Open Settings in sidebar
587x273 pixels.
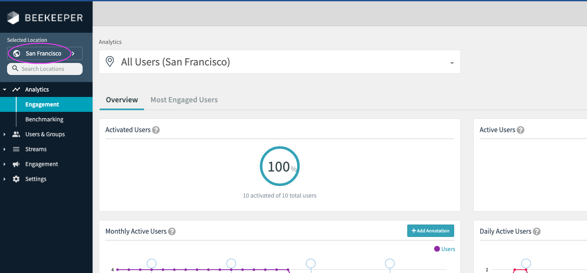[46, 179]
